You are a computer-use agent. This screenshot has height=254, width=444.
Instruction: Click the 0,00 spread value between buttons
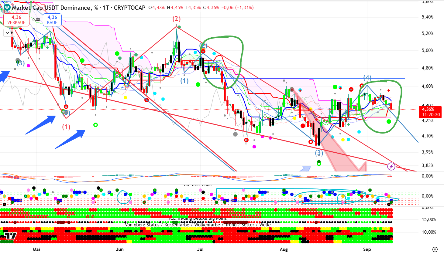coord(36,20)
